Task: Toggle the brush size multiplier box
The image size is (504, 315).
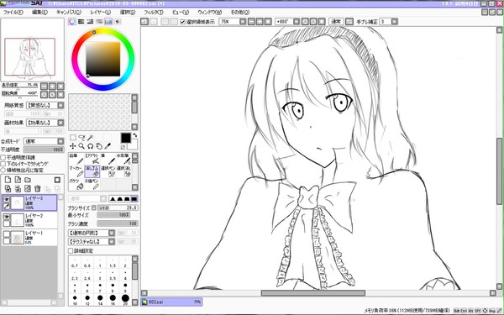Action: click(94, 207)
